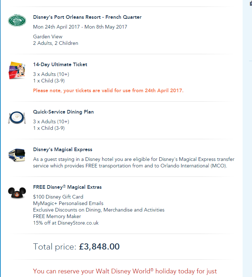Click the 14-Day Ultimate Ticket cards icon
Viewport: 252px width, 277px height.
(x=17, y=70)
